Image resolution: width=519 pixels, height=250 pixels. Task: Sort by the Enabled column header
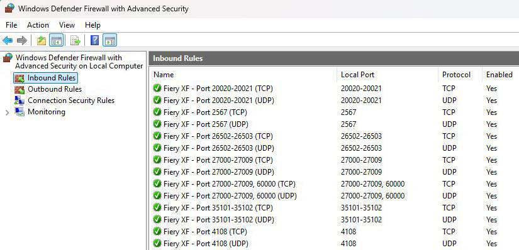(x=499, y=75)
